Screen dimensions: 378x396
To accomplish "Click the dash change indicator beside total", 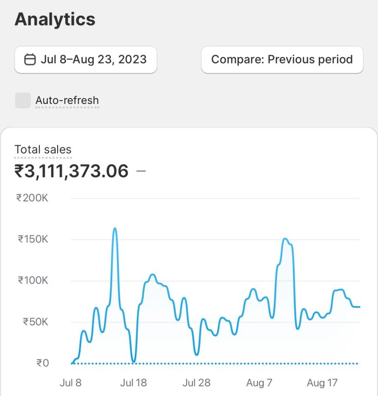I will coord(141,171).
